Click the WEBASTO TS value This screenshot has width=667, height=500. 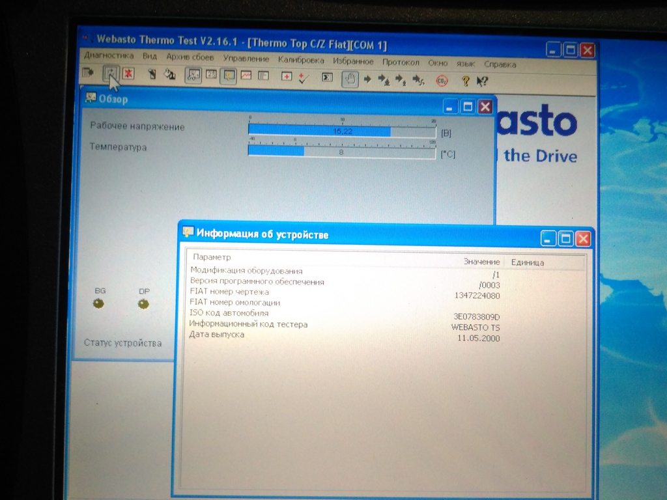475,327
